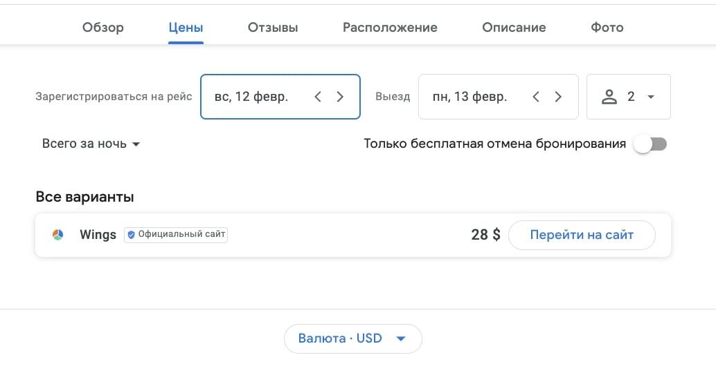Open the Валюта USD currency selector

click(353, 338)
